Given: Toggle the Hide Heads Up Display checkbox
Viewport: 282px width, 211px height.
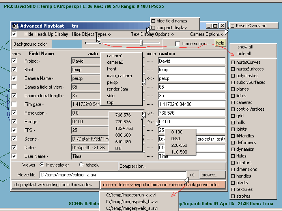Looking at the screenshot, I should click(14, 34).
